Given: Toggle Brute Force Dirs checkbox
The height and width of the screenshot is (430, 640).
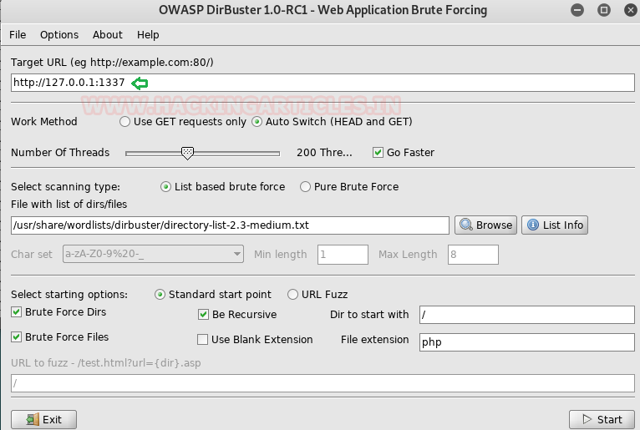Looking at the screenshot, I should [x=17, y=312].
